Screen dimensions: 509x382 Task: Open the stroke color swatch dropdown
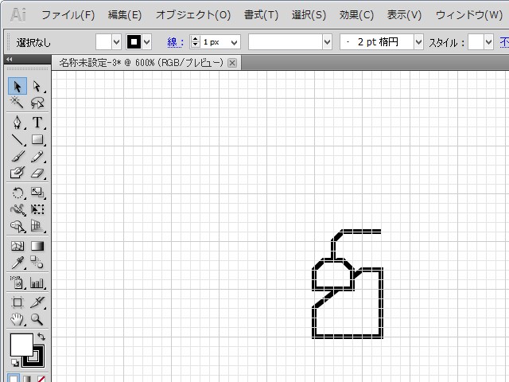coord(146,41)
